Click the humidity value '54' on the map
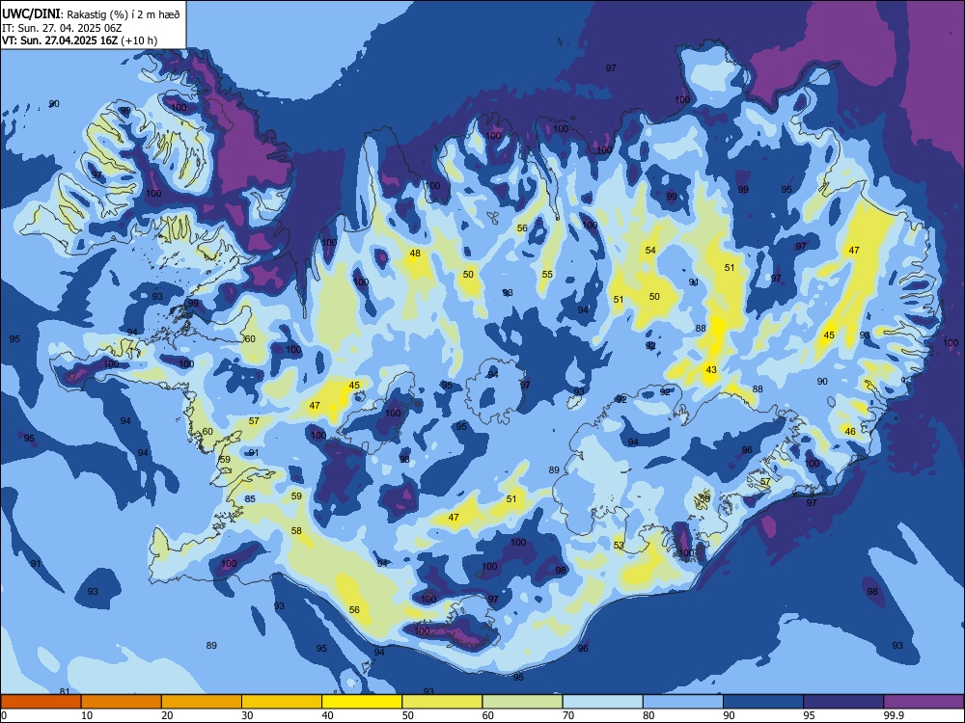Viewport: 965px width, 723px height. (x=650, y=250)
